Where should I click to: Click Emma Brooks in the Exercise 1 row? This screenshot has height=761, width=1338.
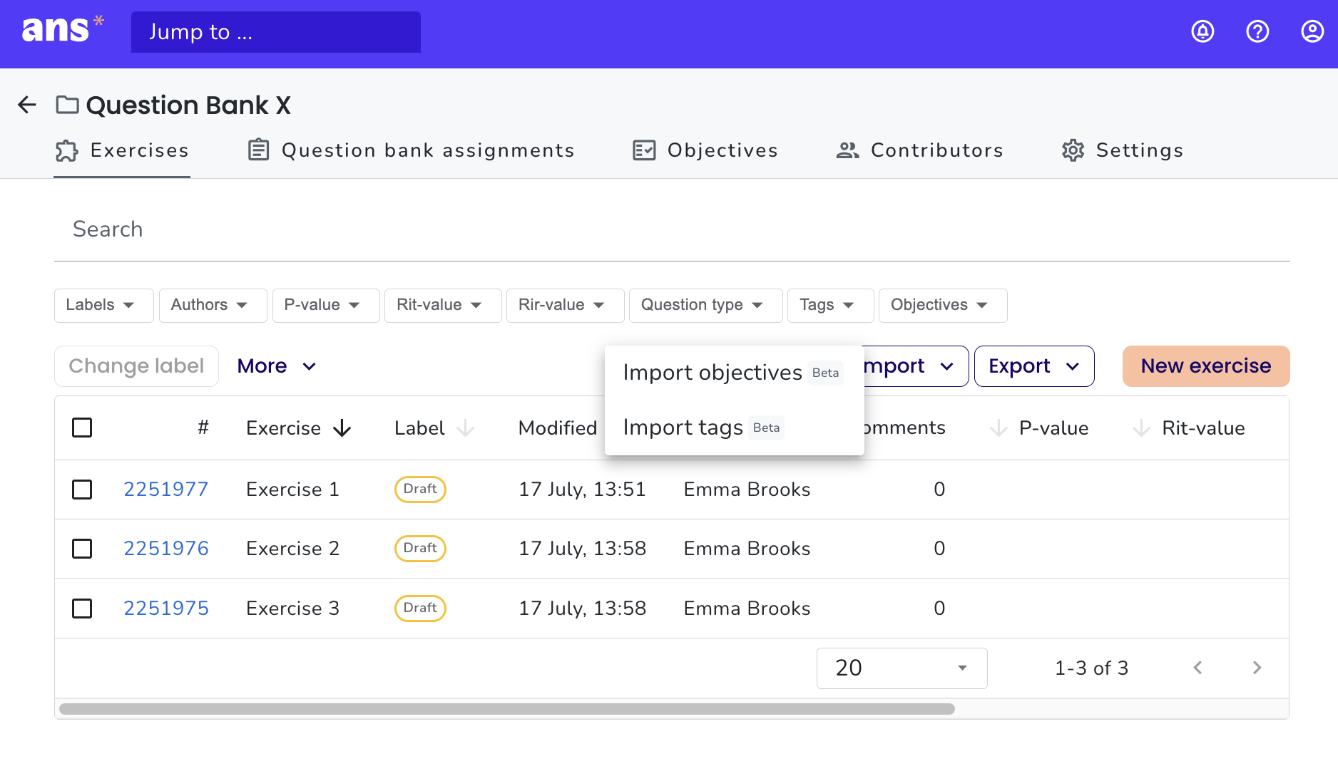pyautogui.click(x=747, y=490)
